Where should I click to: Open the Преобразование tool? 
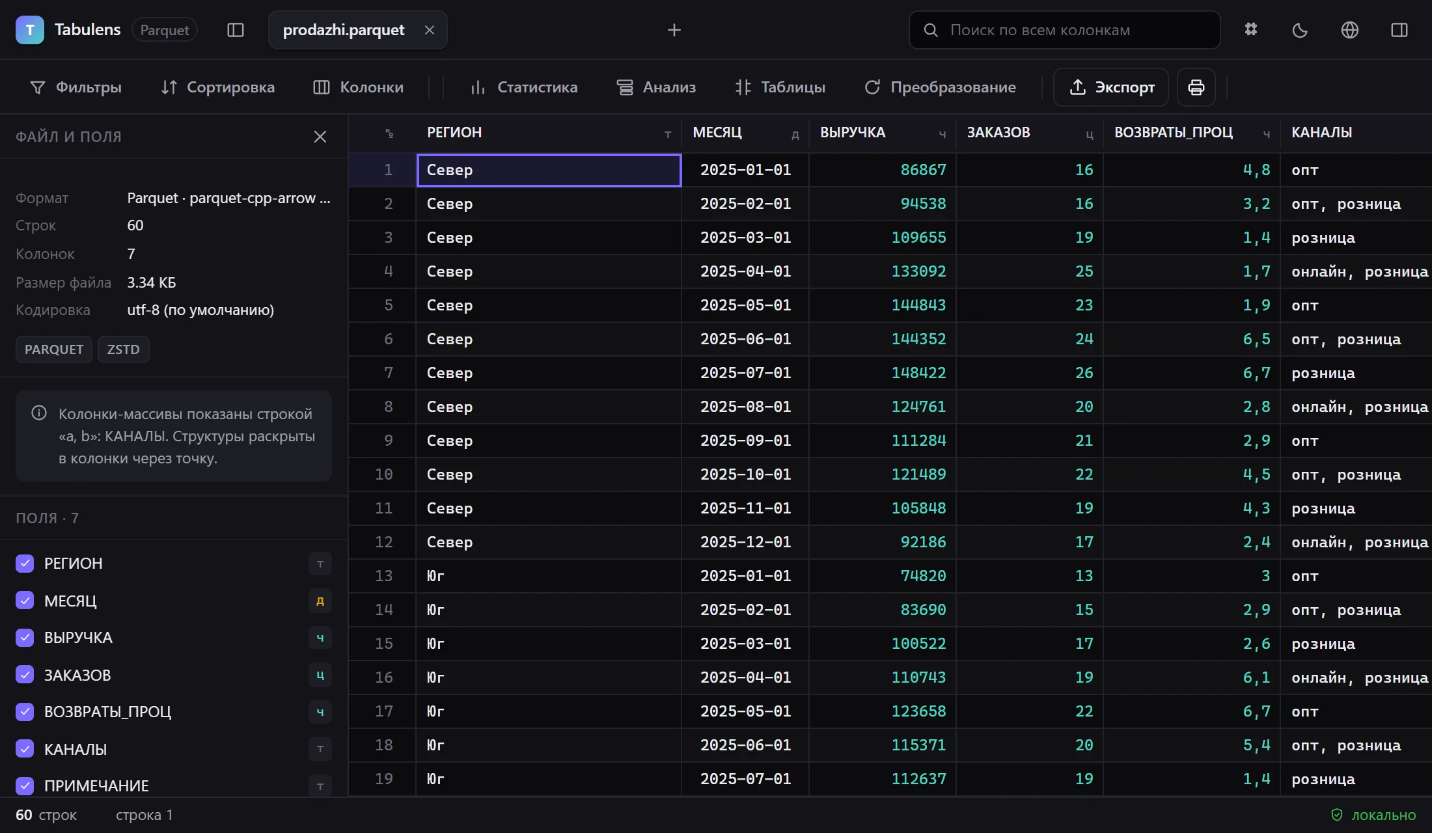coord(941,87)
